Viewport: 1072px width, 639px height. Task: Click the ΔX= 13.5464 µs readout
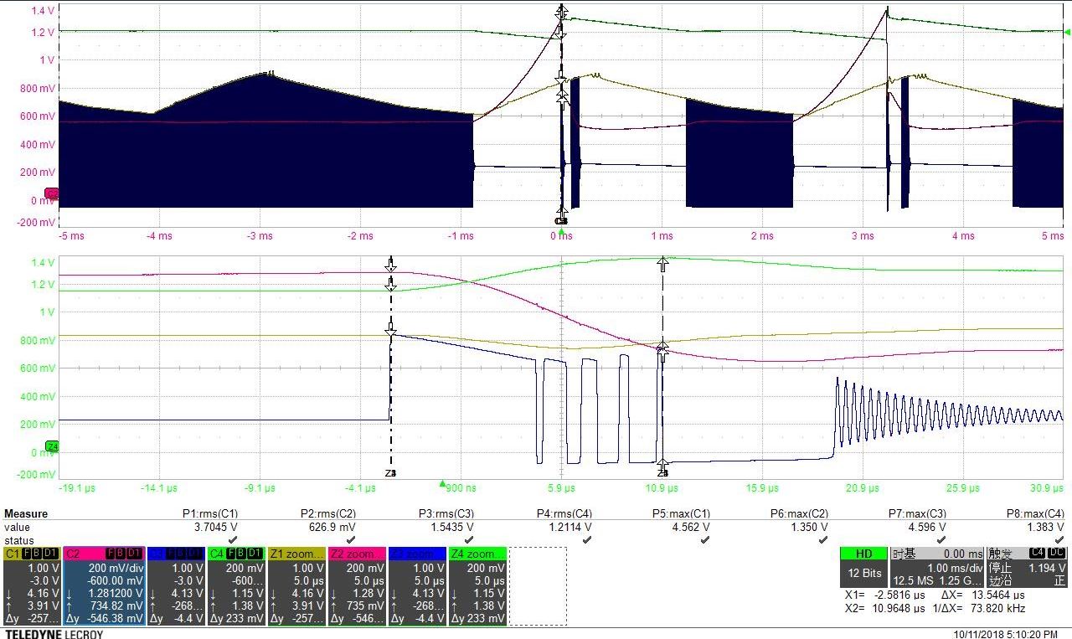[x=982, y=595]
